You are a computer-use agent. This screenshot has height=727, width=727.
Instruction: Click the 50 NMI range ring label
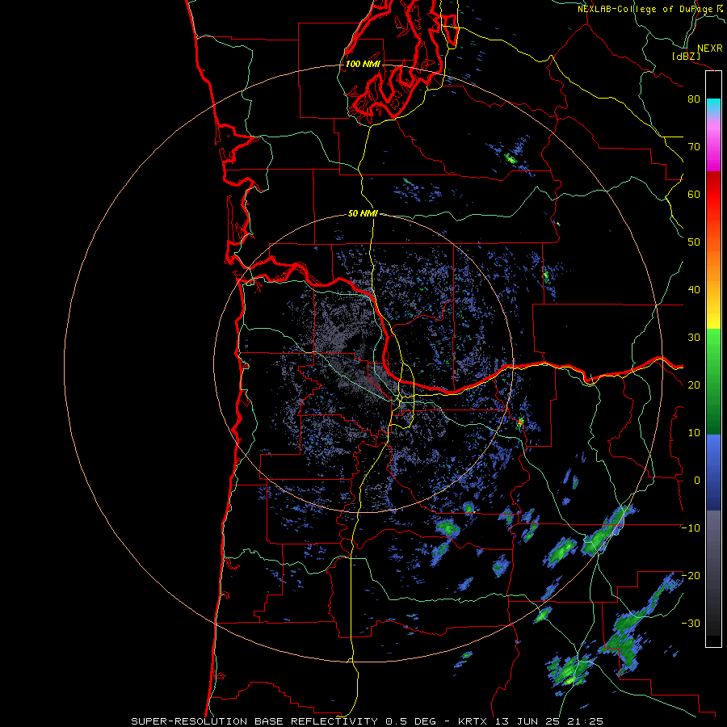[363, 214]
